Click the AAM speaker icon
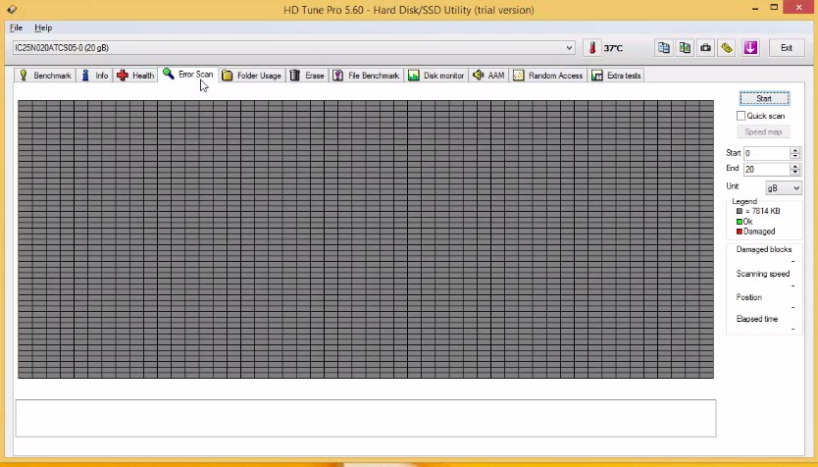 click(x=478, y=76)
